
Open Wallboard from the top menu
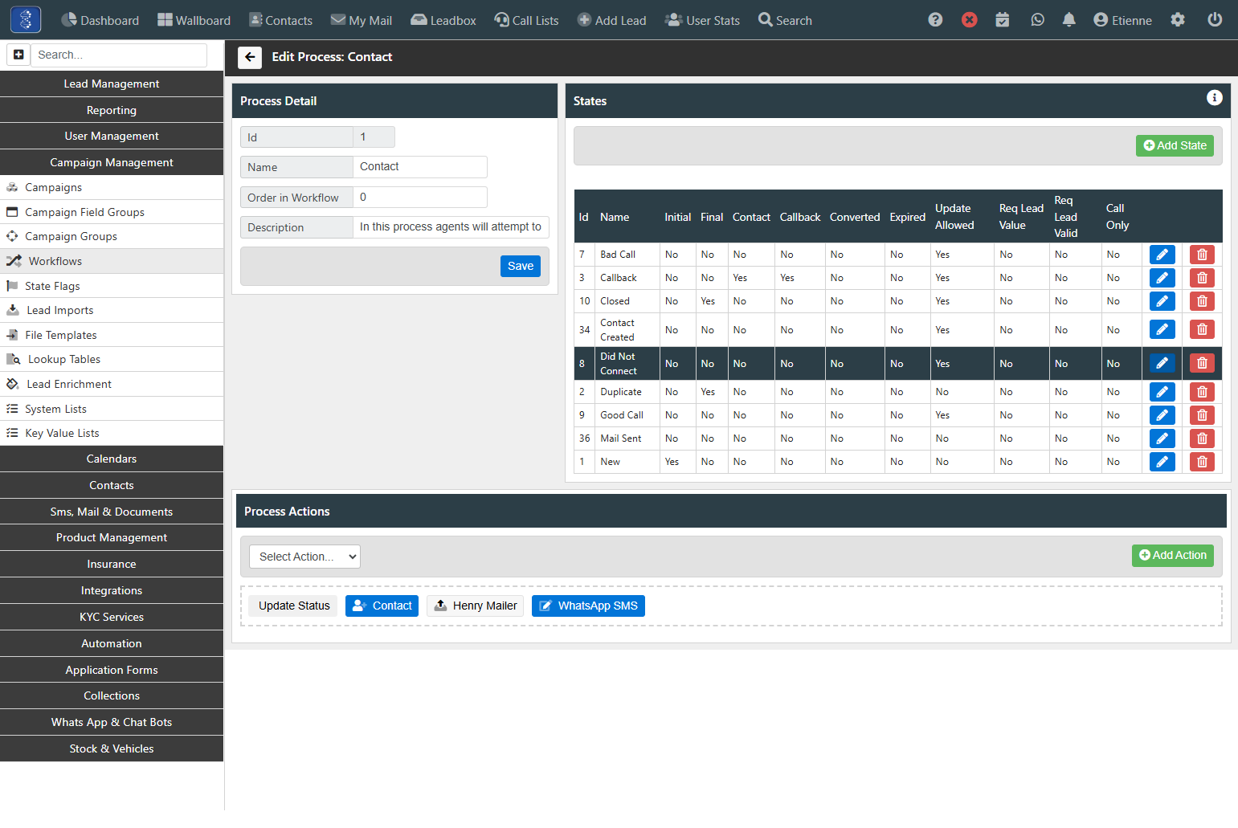coord(194,20)
